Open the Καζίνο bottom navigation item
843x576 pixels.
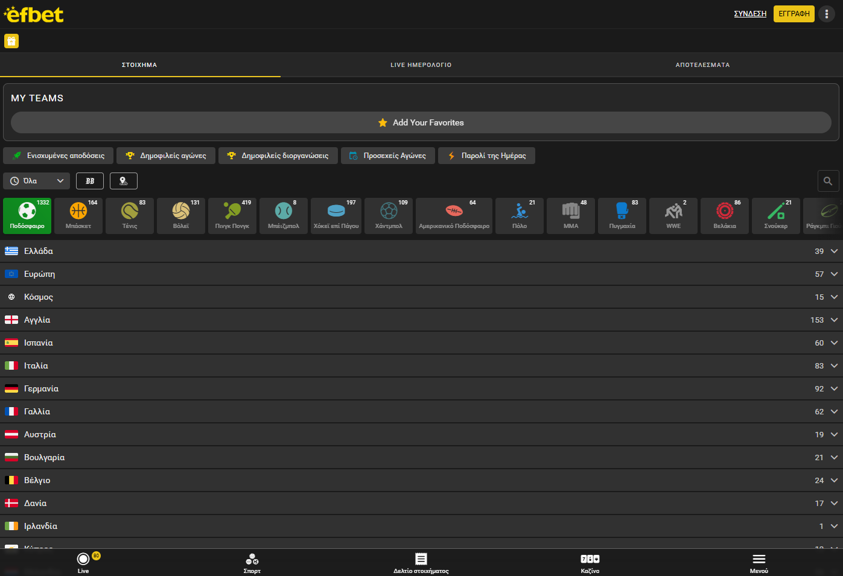(590, 563)
